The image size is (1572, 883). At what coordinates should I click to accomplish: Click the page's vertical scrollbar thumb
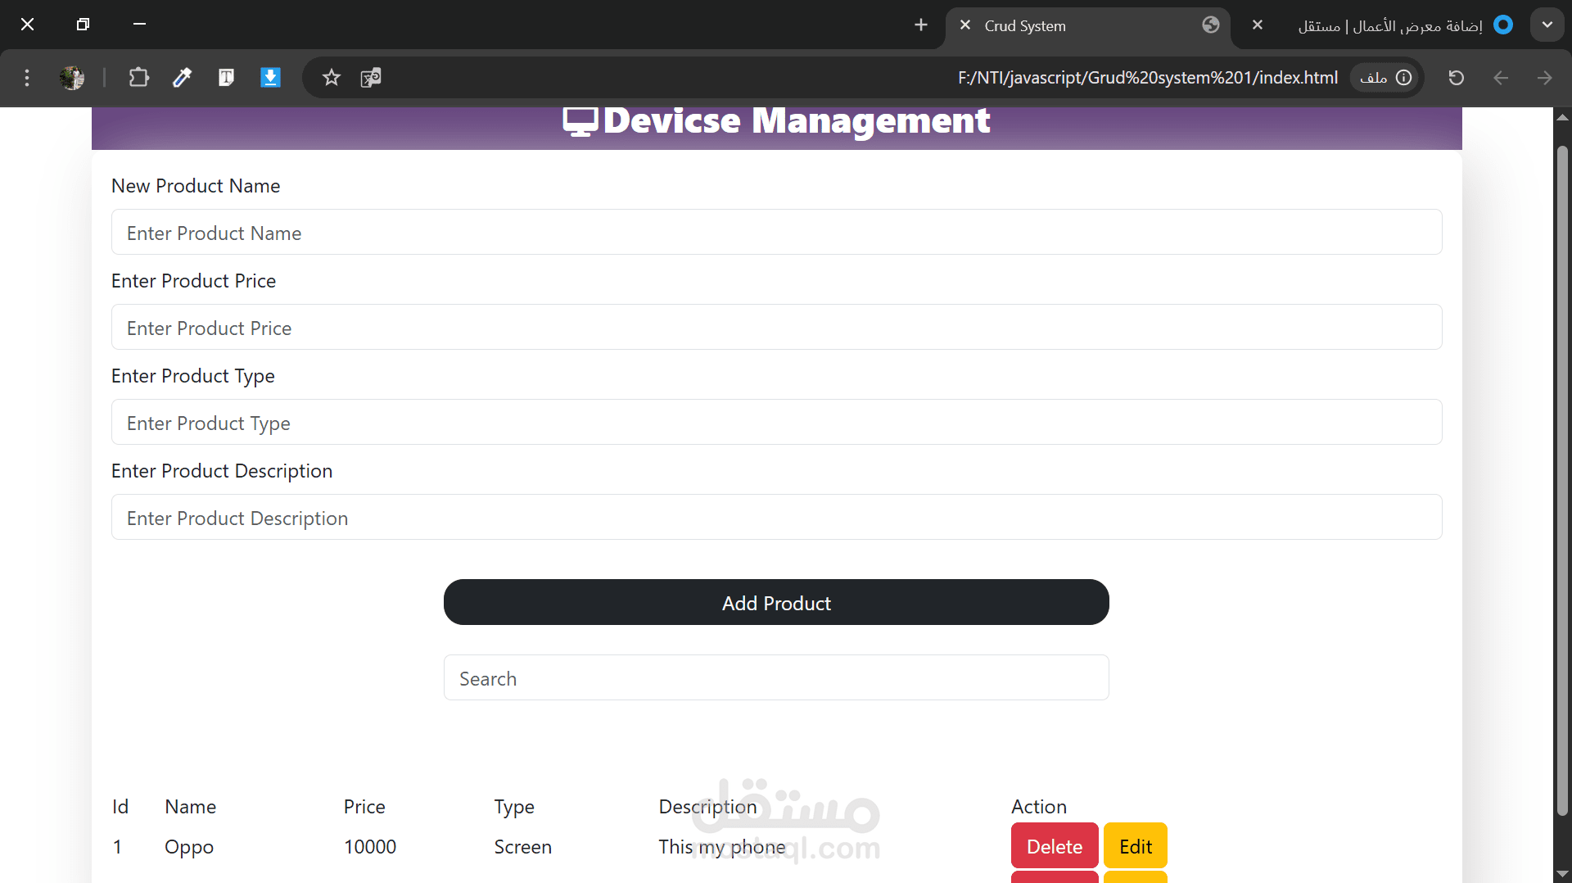(x=1562, y=479)
